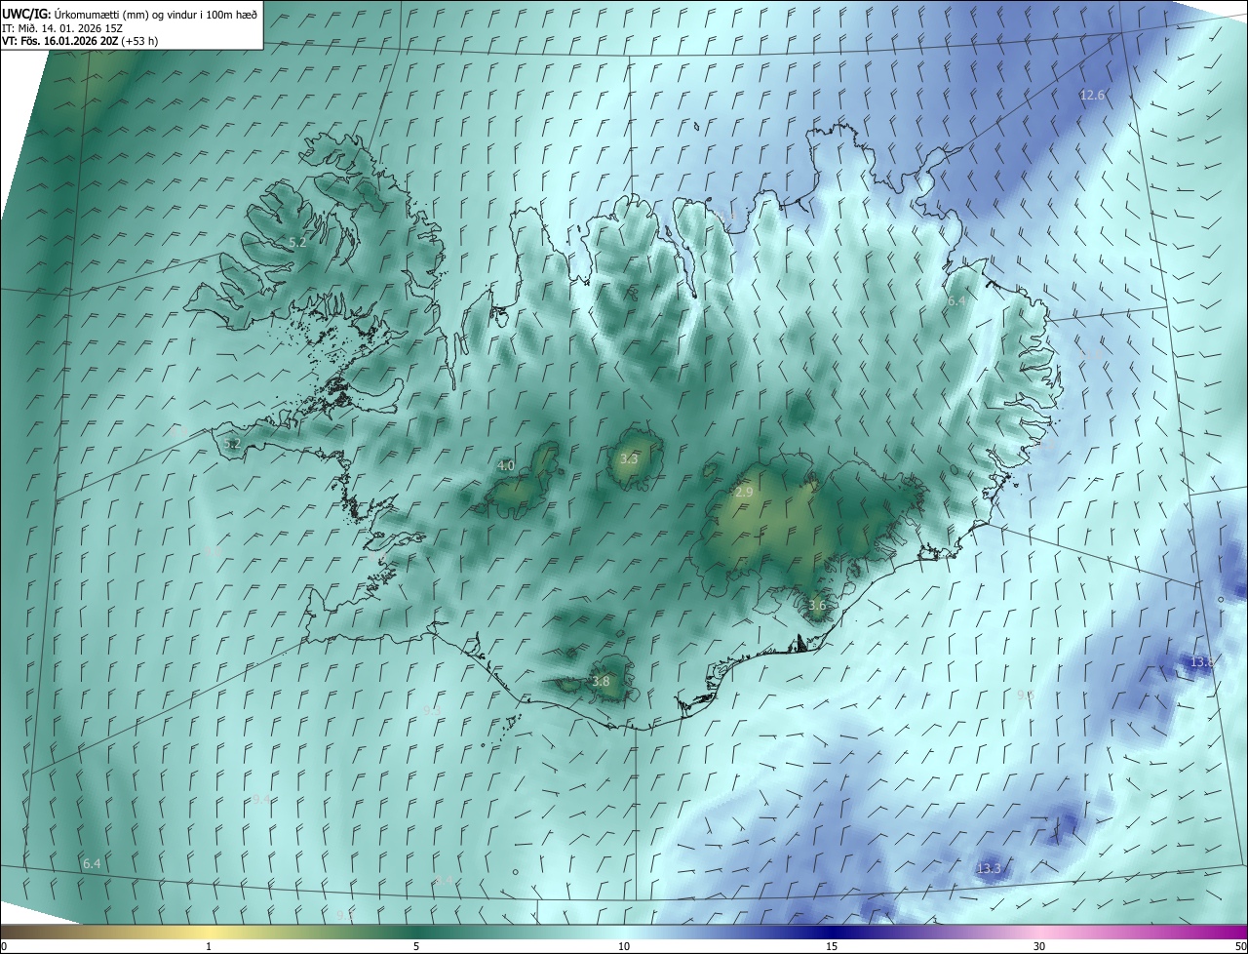Click the pale pink band of the colour scale above 30

pyautogui.click(x=1039, y=932)
